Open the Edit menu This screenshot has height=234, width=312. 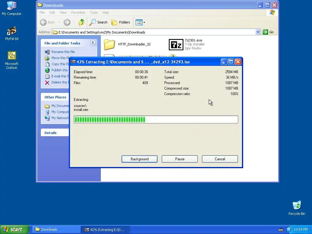pyautogui.click(x=52, y=12)
